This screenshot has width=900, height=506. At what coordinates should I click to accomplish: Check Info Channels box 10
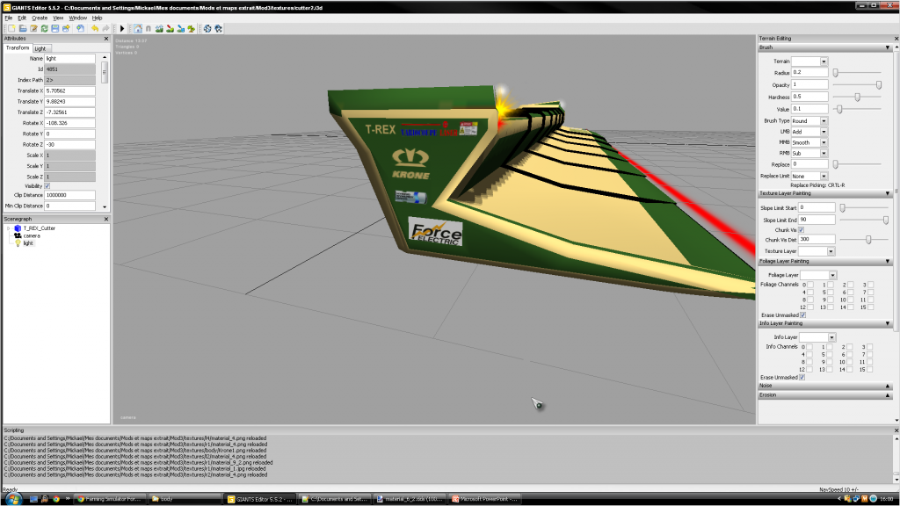[850, 362]
